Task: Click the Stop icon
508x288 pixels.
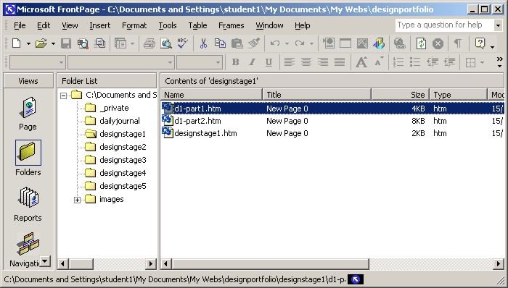Action: 438,43
